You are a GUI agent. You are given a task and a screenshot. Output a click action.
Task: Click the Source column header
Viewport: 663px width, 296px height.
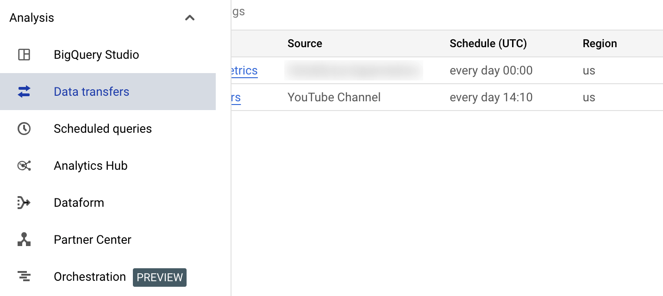[x=305, y=43]
